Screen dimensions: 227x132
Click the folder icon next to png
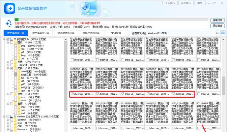(19, 46)
